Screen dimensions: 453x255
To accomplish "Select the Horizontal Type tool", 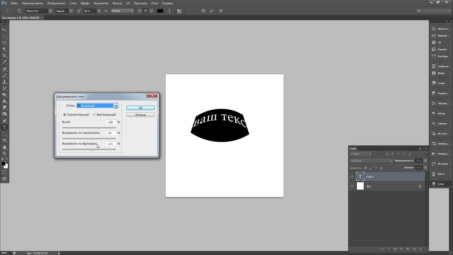I will (5, 127).
